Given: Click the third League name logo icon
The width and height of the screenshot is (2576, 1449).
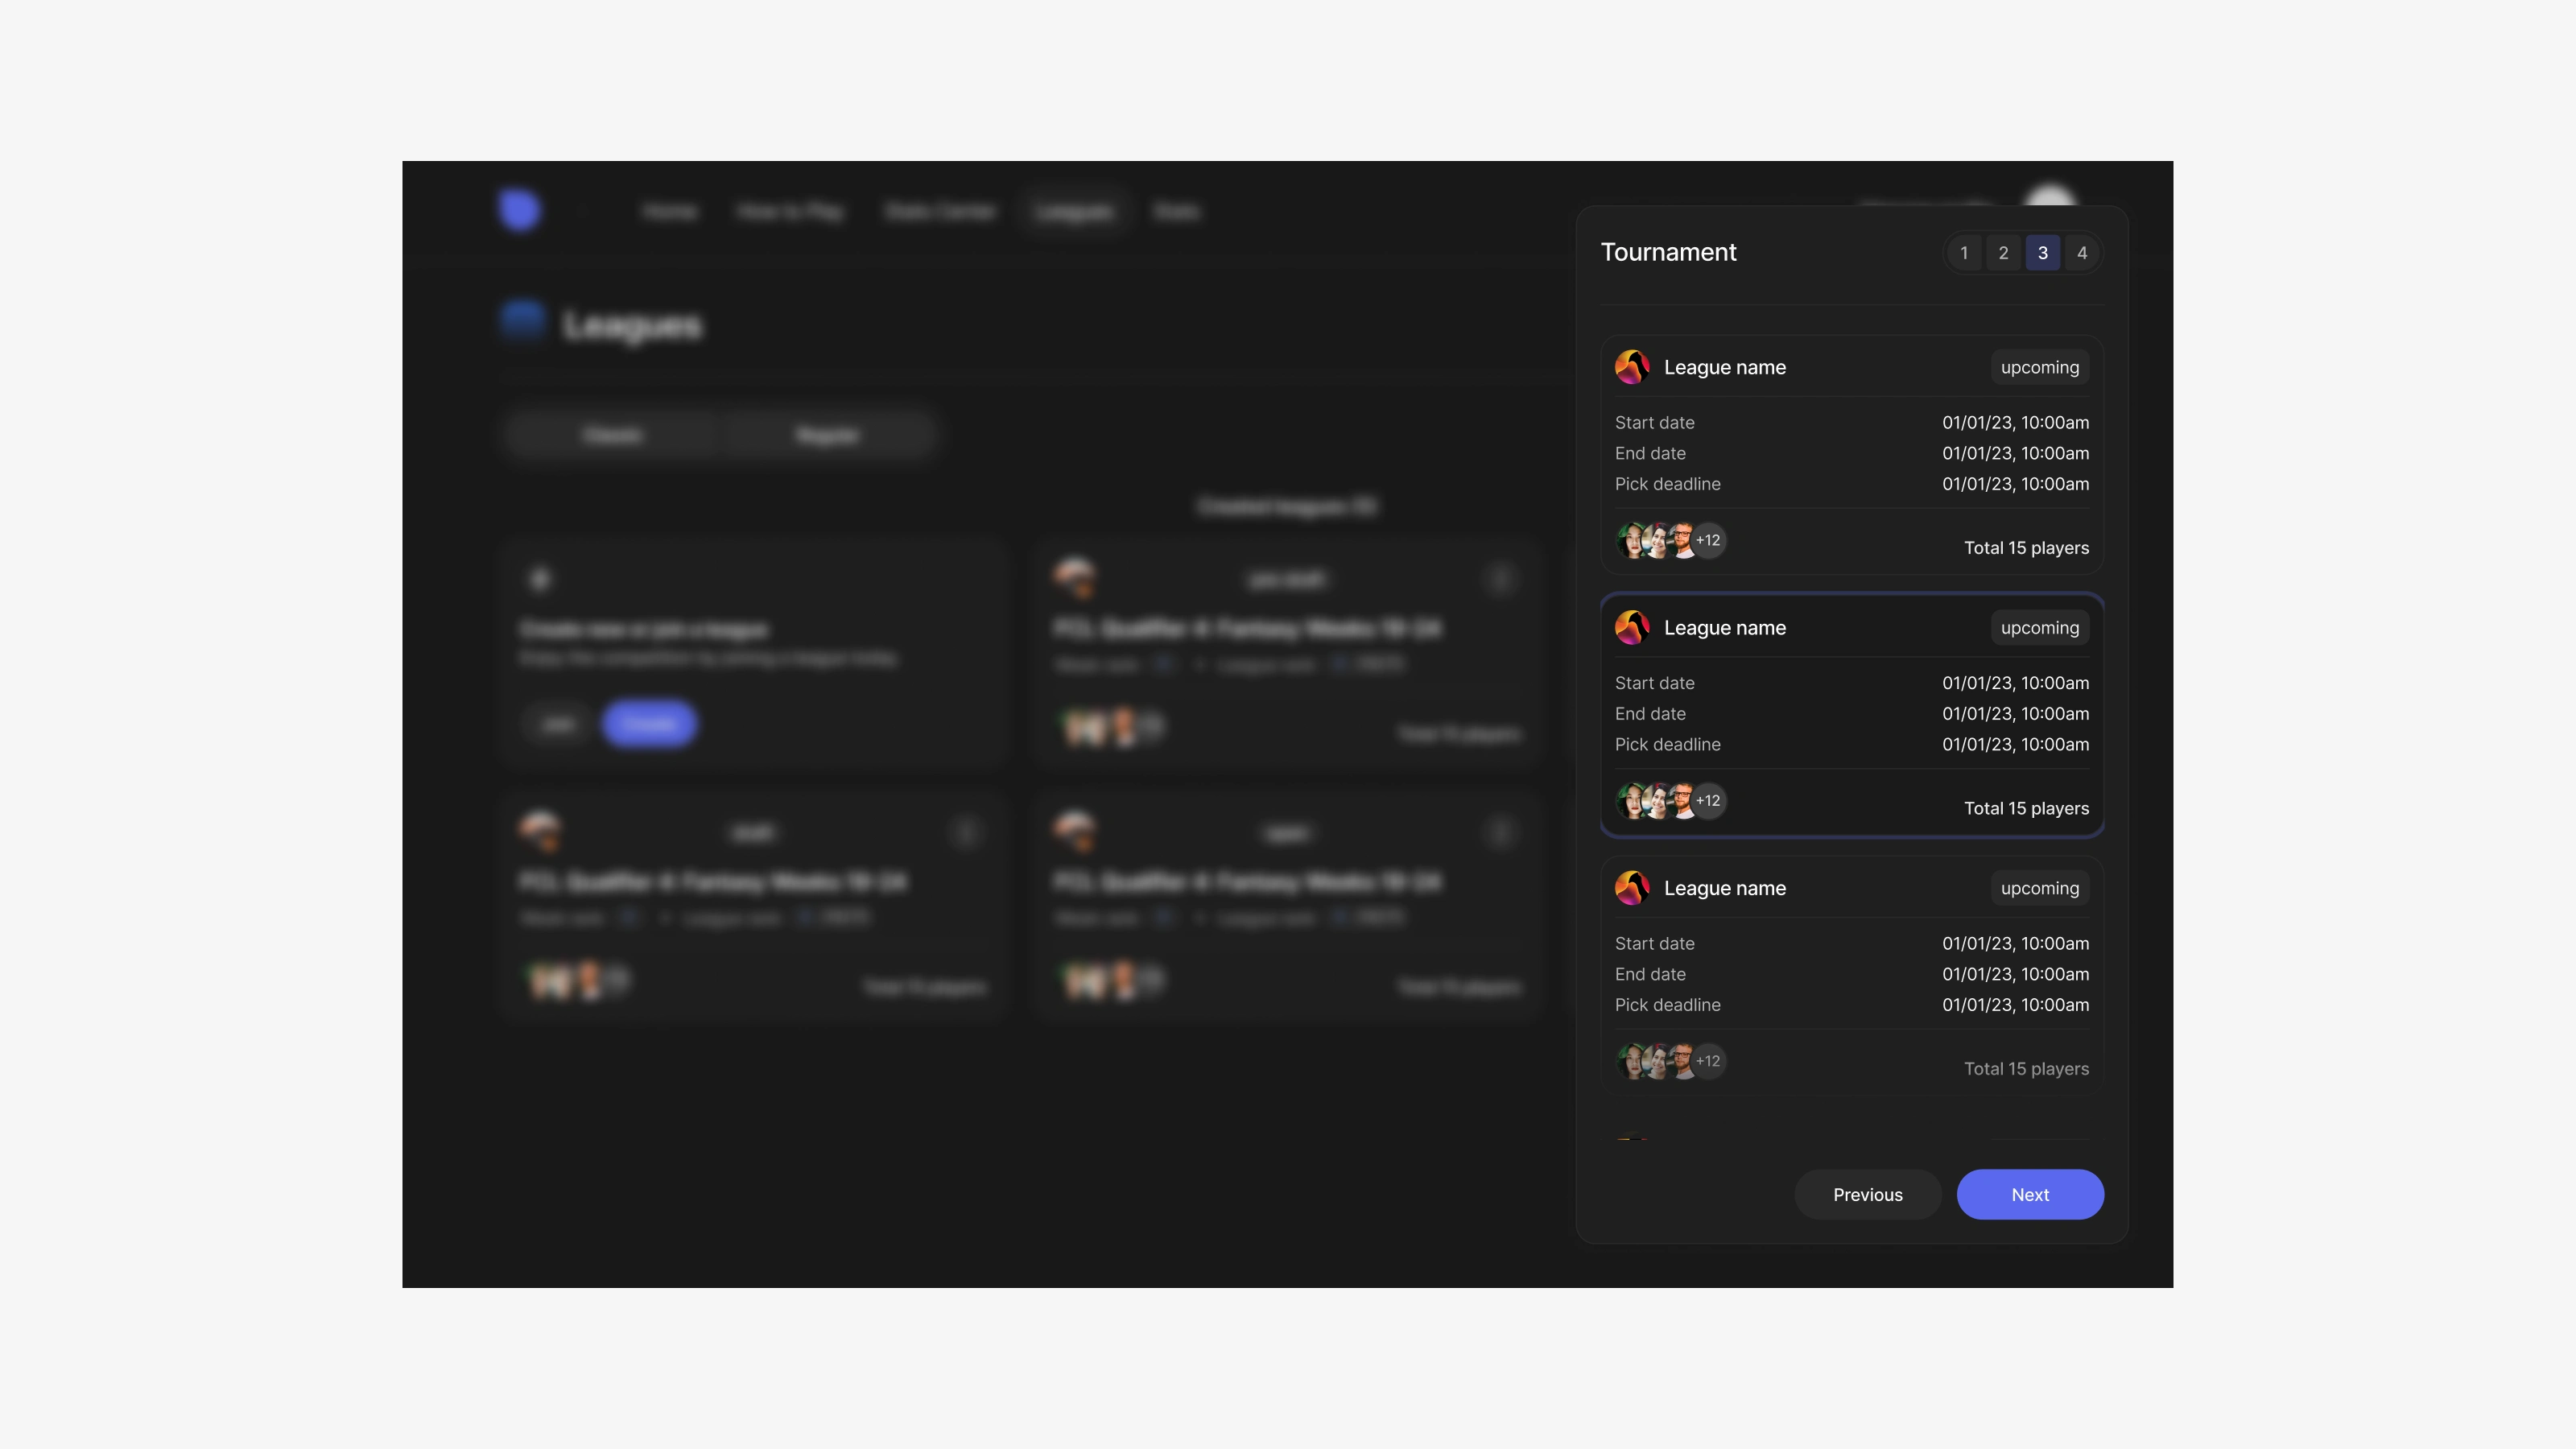Looking at the screenshot, I should tap(1632, 888).
